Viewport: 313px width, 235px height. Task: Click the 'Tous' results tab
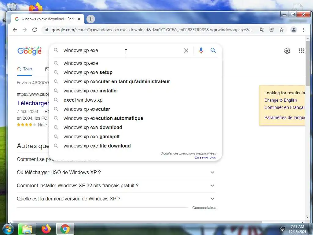pos(24,69)
